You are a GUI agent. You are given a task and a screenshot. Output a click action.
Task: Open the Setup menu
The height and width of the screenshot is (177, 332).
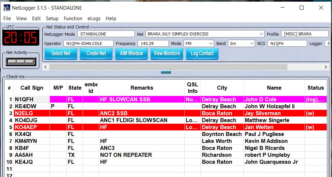point(52,19)
